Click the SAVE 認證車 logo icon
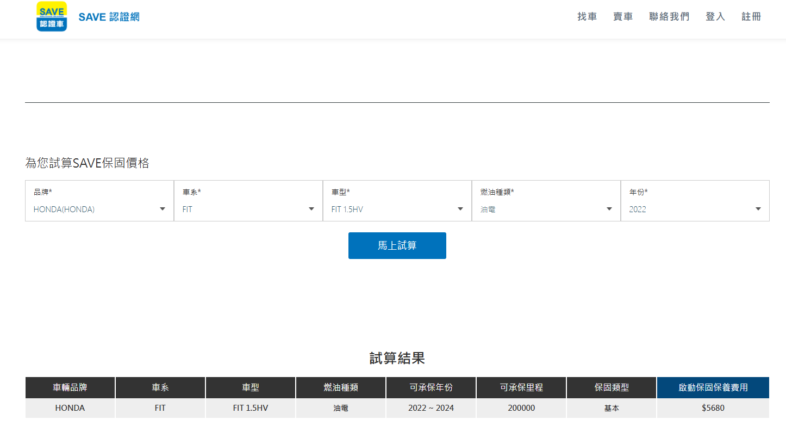Image resolution: width=786 pixels, height=432 pixels. coord(52,16)
